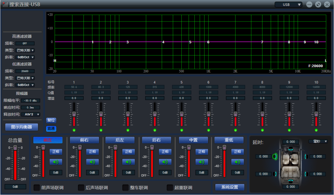Enable the 后声场联调 checkbox
The height and width of the screenshot is (195, 334).
pos(81,187)
